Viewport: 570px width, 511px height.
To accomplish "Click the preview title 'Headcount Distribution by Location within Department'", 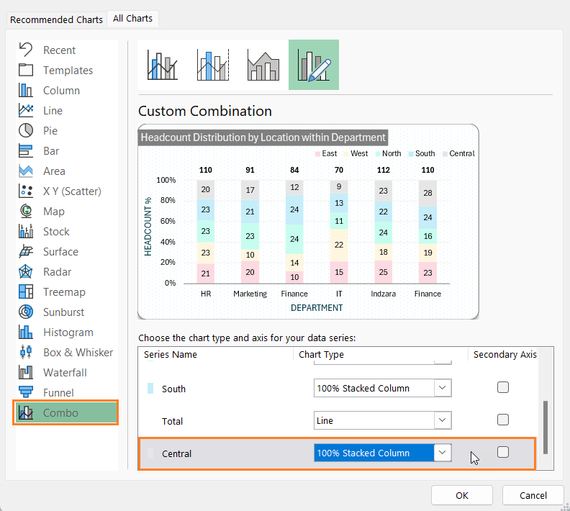I will click(263, 137).
